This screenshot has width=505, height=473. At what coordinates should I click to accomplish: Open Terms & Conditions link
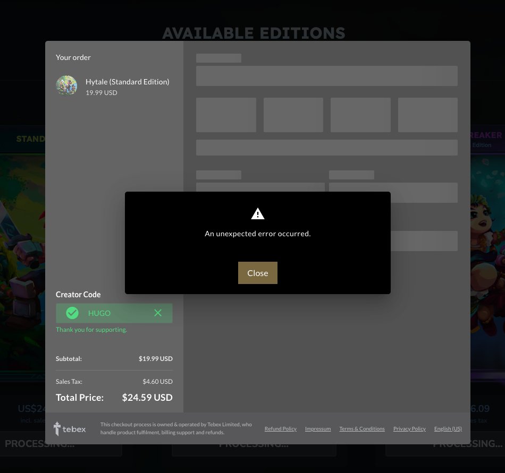pos(362,428)
